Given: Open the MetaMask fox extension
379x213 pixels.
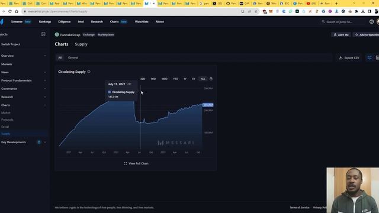Looking at the screenshot, I should [x=271, y=11].
